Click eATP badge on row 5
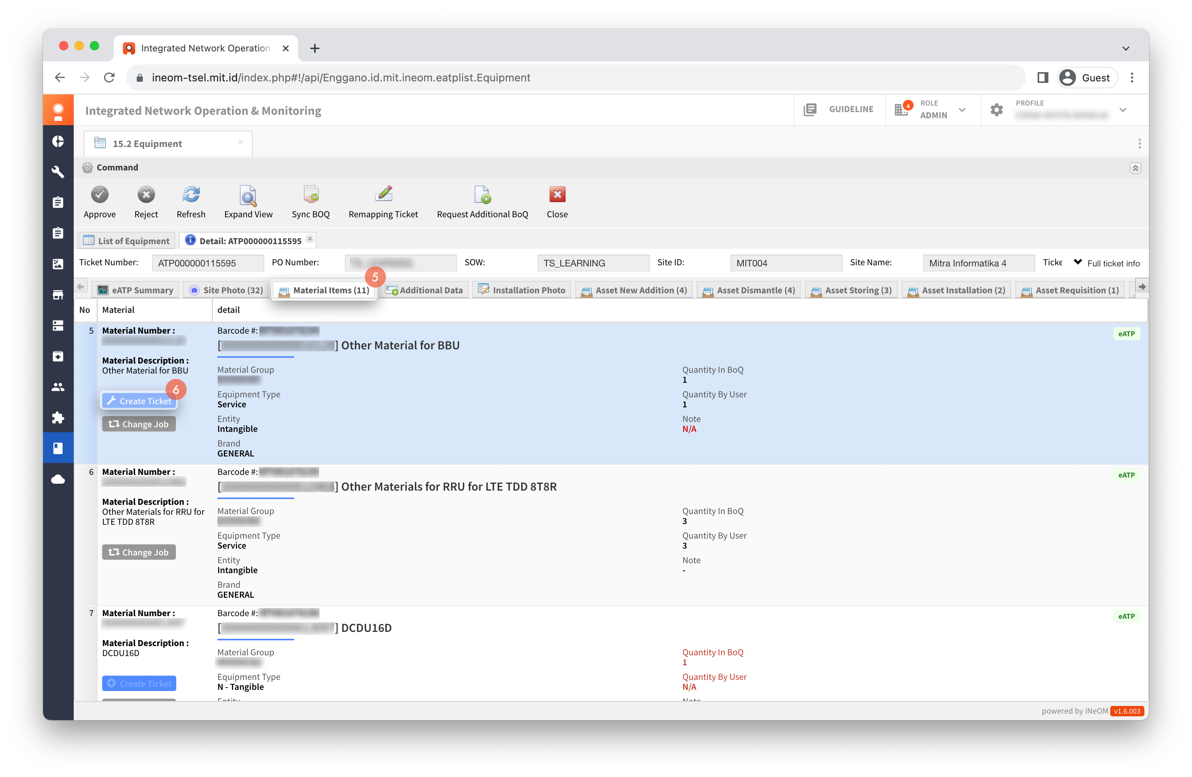The height and width of the screenshot is (777, 1192). coord(1126,334)
